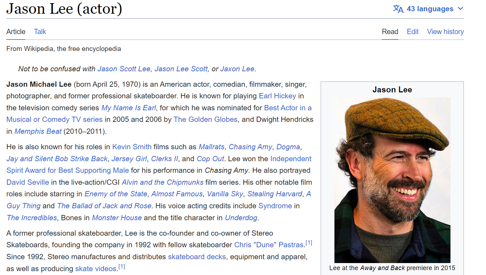Screen dimensions: 486x275
Task: Open View history tab
Action: pos(445,32)
